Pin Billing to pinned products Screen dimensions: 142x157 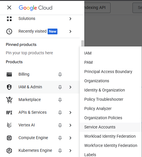tap(60, 74)
